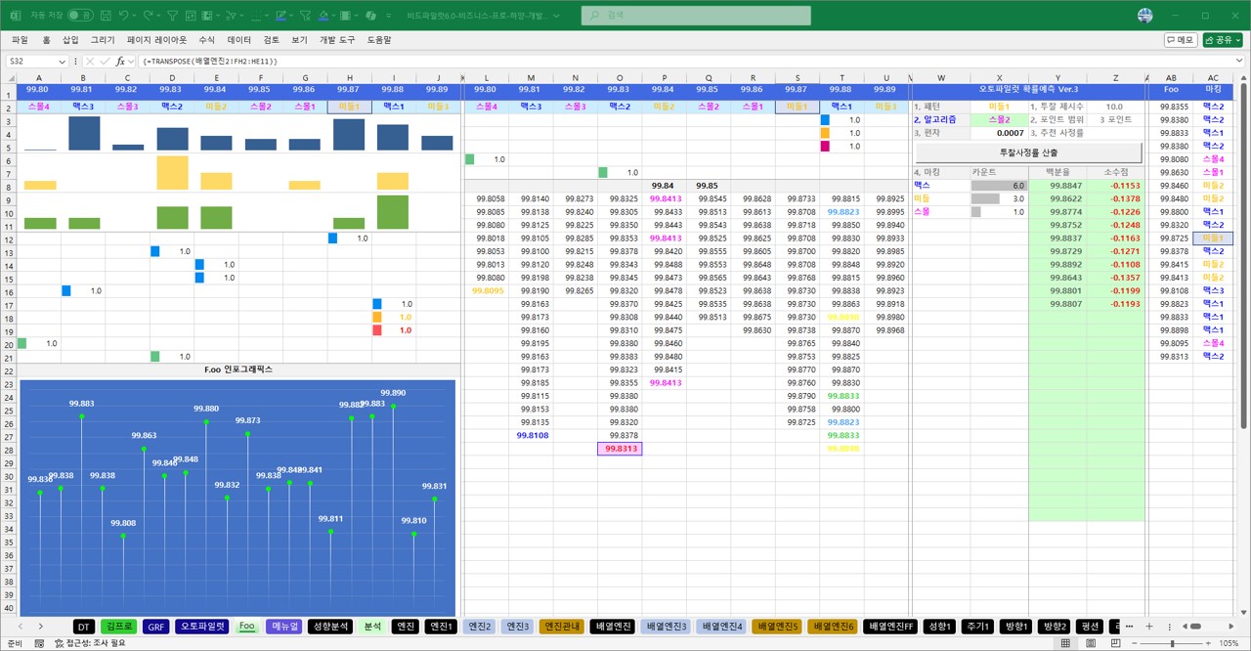The width and height of the screenshot is (1251, 651).
Task: Click the 메모 comments button
Action: pyautogui.click(x=1181, y=40)
